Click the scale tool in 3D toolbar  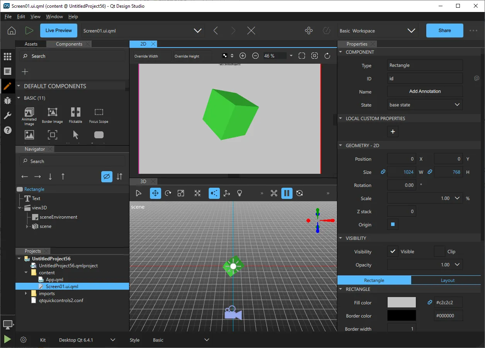click(180, 193)
